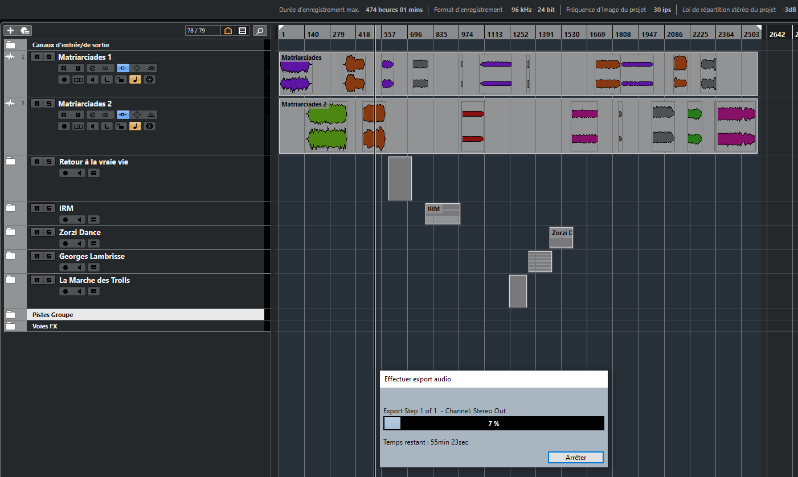Click the insert-state icon on Matriarciades 1
This screenshot has height=477, width=798.
pyautogui.click(x=122, y=68)
